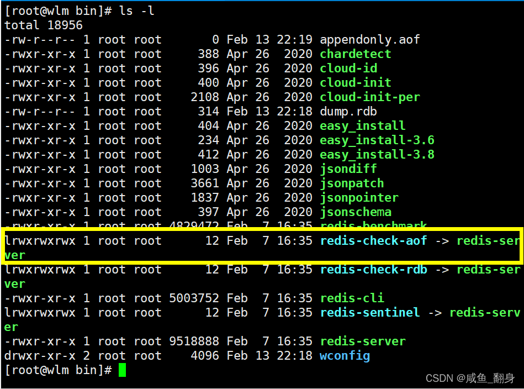This screenshot has height=389, width=524.
Task: Select the -rw-r--r-- permissions of appendonly.aof
Action: tap(40, 40)
